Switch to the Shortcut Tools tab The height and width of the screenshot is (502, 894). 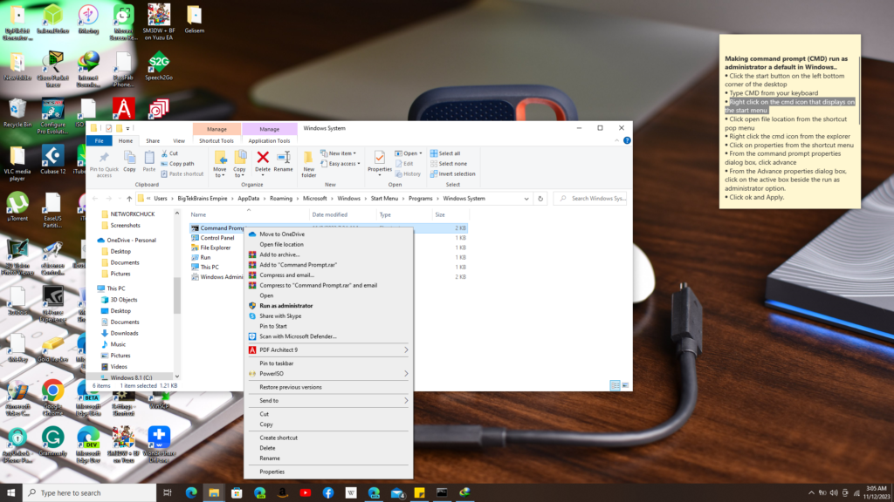[217, 140]
